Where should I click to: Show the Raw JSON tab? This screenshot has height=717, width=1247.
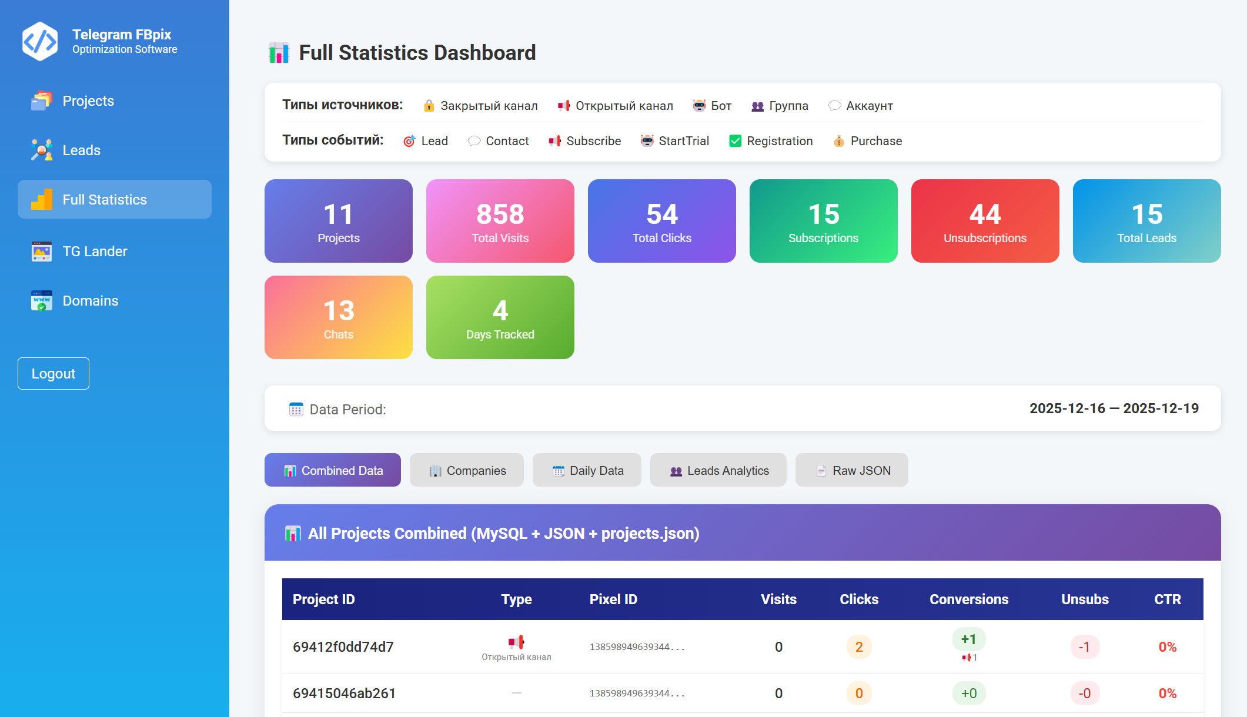(851, 470)
